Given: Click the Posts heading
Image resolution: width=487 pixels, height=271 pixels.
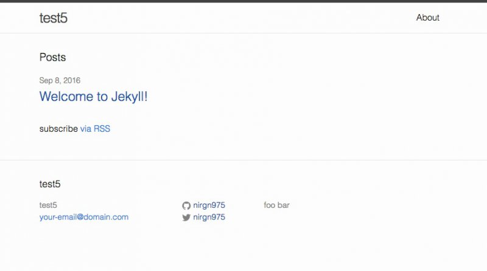Looking at the screenshot, I should pyautogui.click(x=52, y=57).
